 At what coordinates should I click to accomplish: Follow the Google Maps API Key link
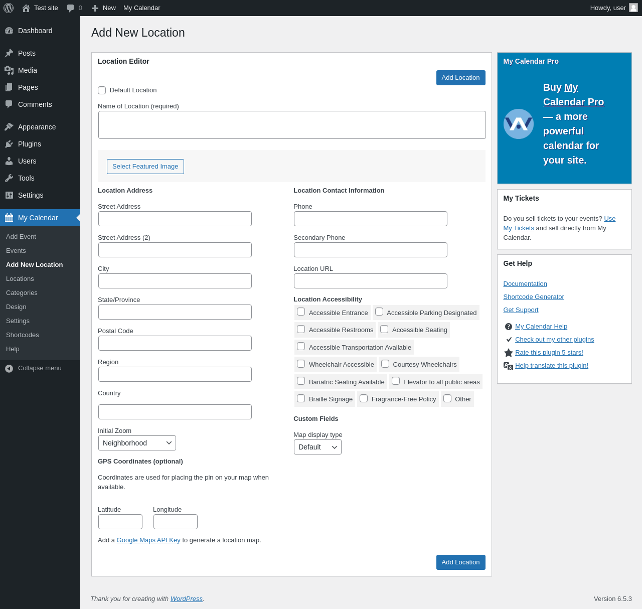click(x=148, y=540)
